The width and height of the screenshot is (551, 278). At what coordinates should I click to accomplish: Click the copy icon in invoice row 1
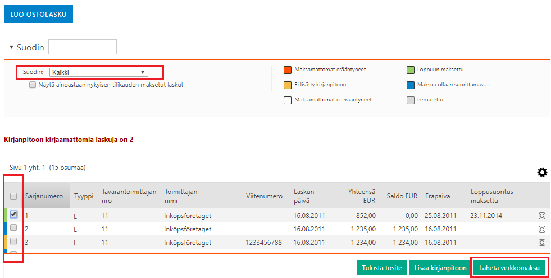coord(542,215)
